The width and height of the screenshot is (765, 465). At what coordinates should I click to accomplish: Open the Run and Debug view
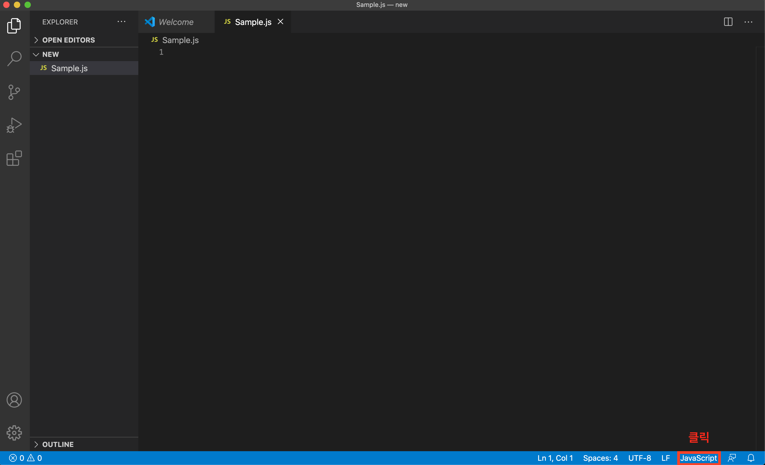[x=14, y=125]
